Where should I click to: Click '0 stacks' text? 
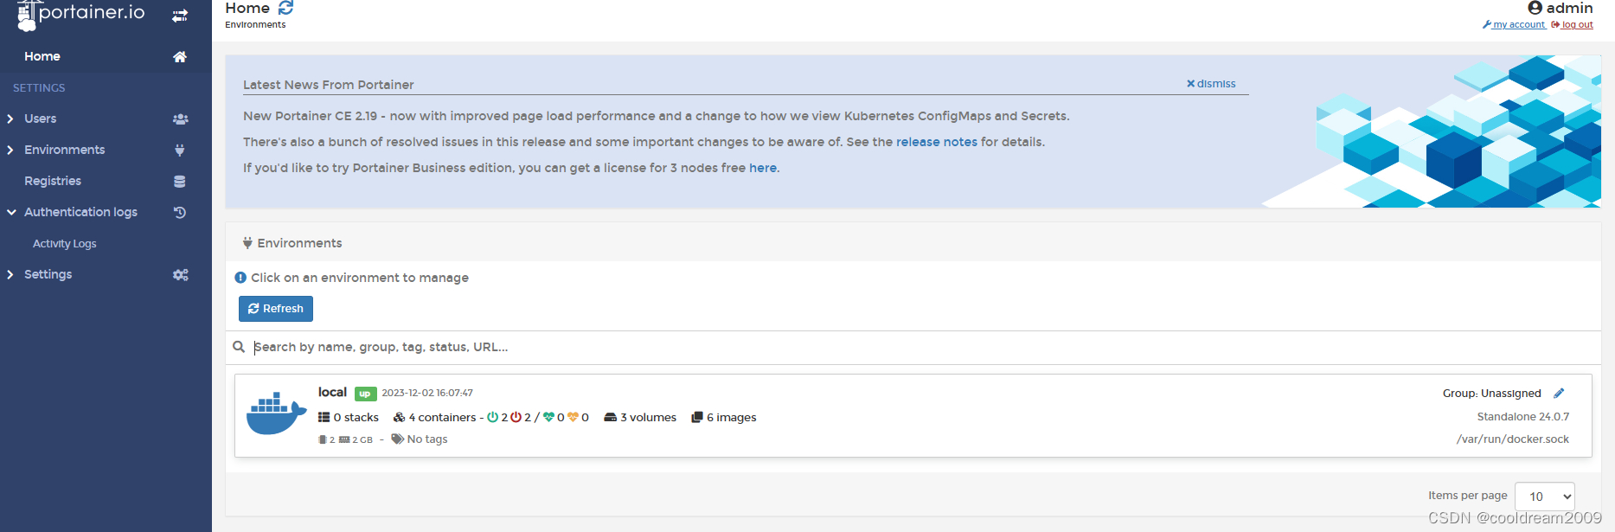click(x=356, y=417)
